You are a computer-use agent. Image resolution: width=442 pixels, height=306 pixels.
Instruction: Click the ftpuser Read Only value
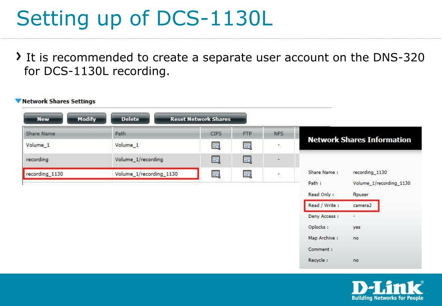(360, 194)
